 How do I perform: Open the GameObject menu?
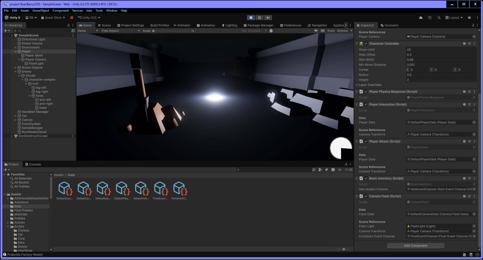[41, 11]
